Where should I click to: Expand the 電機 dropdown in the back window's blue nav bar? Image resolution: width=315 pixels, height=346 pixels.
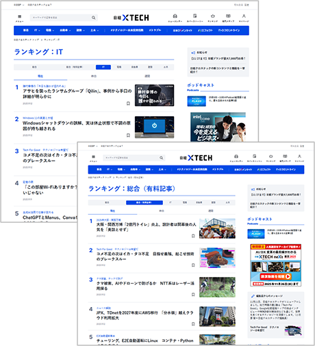click(x=50, y=30)
